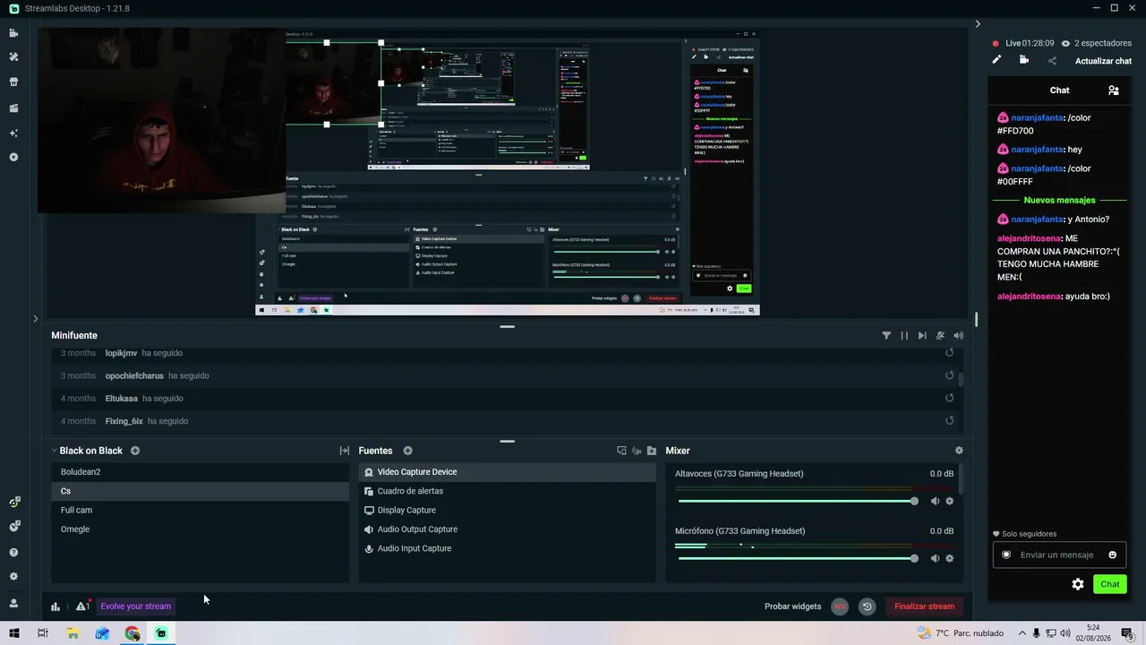Mute the Micrófono audio source
1146x645 pixels.
point(935,558)
